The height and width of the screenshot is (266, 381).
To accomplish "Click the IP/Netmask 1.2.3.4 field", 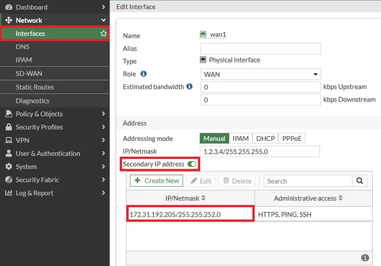I will click(260, 151).
